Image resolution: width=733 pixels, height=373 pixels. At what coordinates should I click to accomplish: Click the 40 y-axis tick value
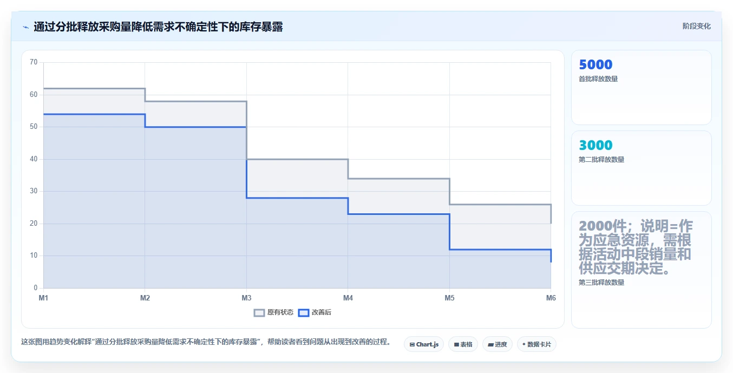click(x=34, y=159)
